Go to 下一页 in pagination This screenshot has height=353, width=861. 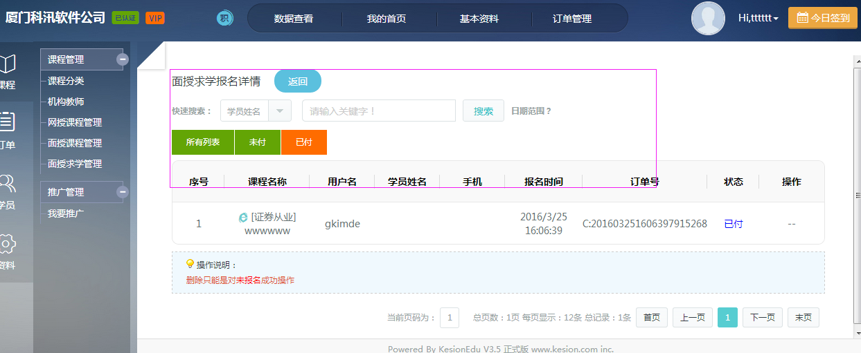[763, 317]
